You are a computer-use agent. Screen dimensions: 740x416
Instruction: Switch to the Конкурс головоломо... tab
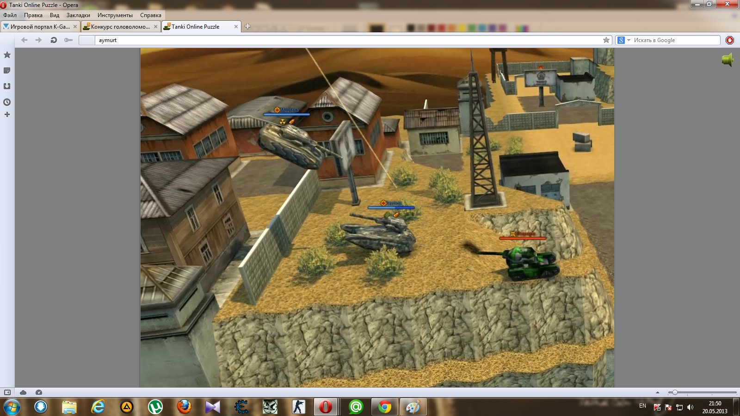[x=121, y=27]
